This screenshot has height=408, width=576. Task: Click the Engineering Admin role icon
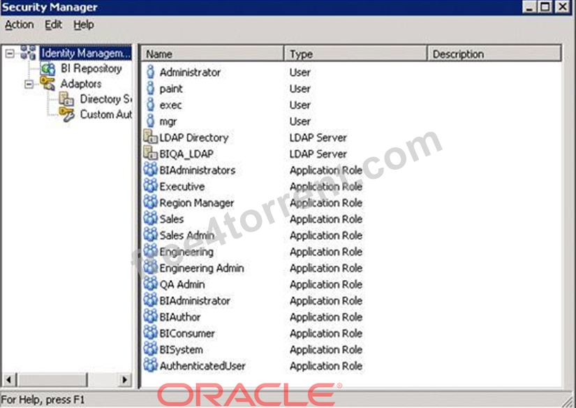150,267
